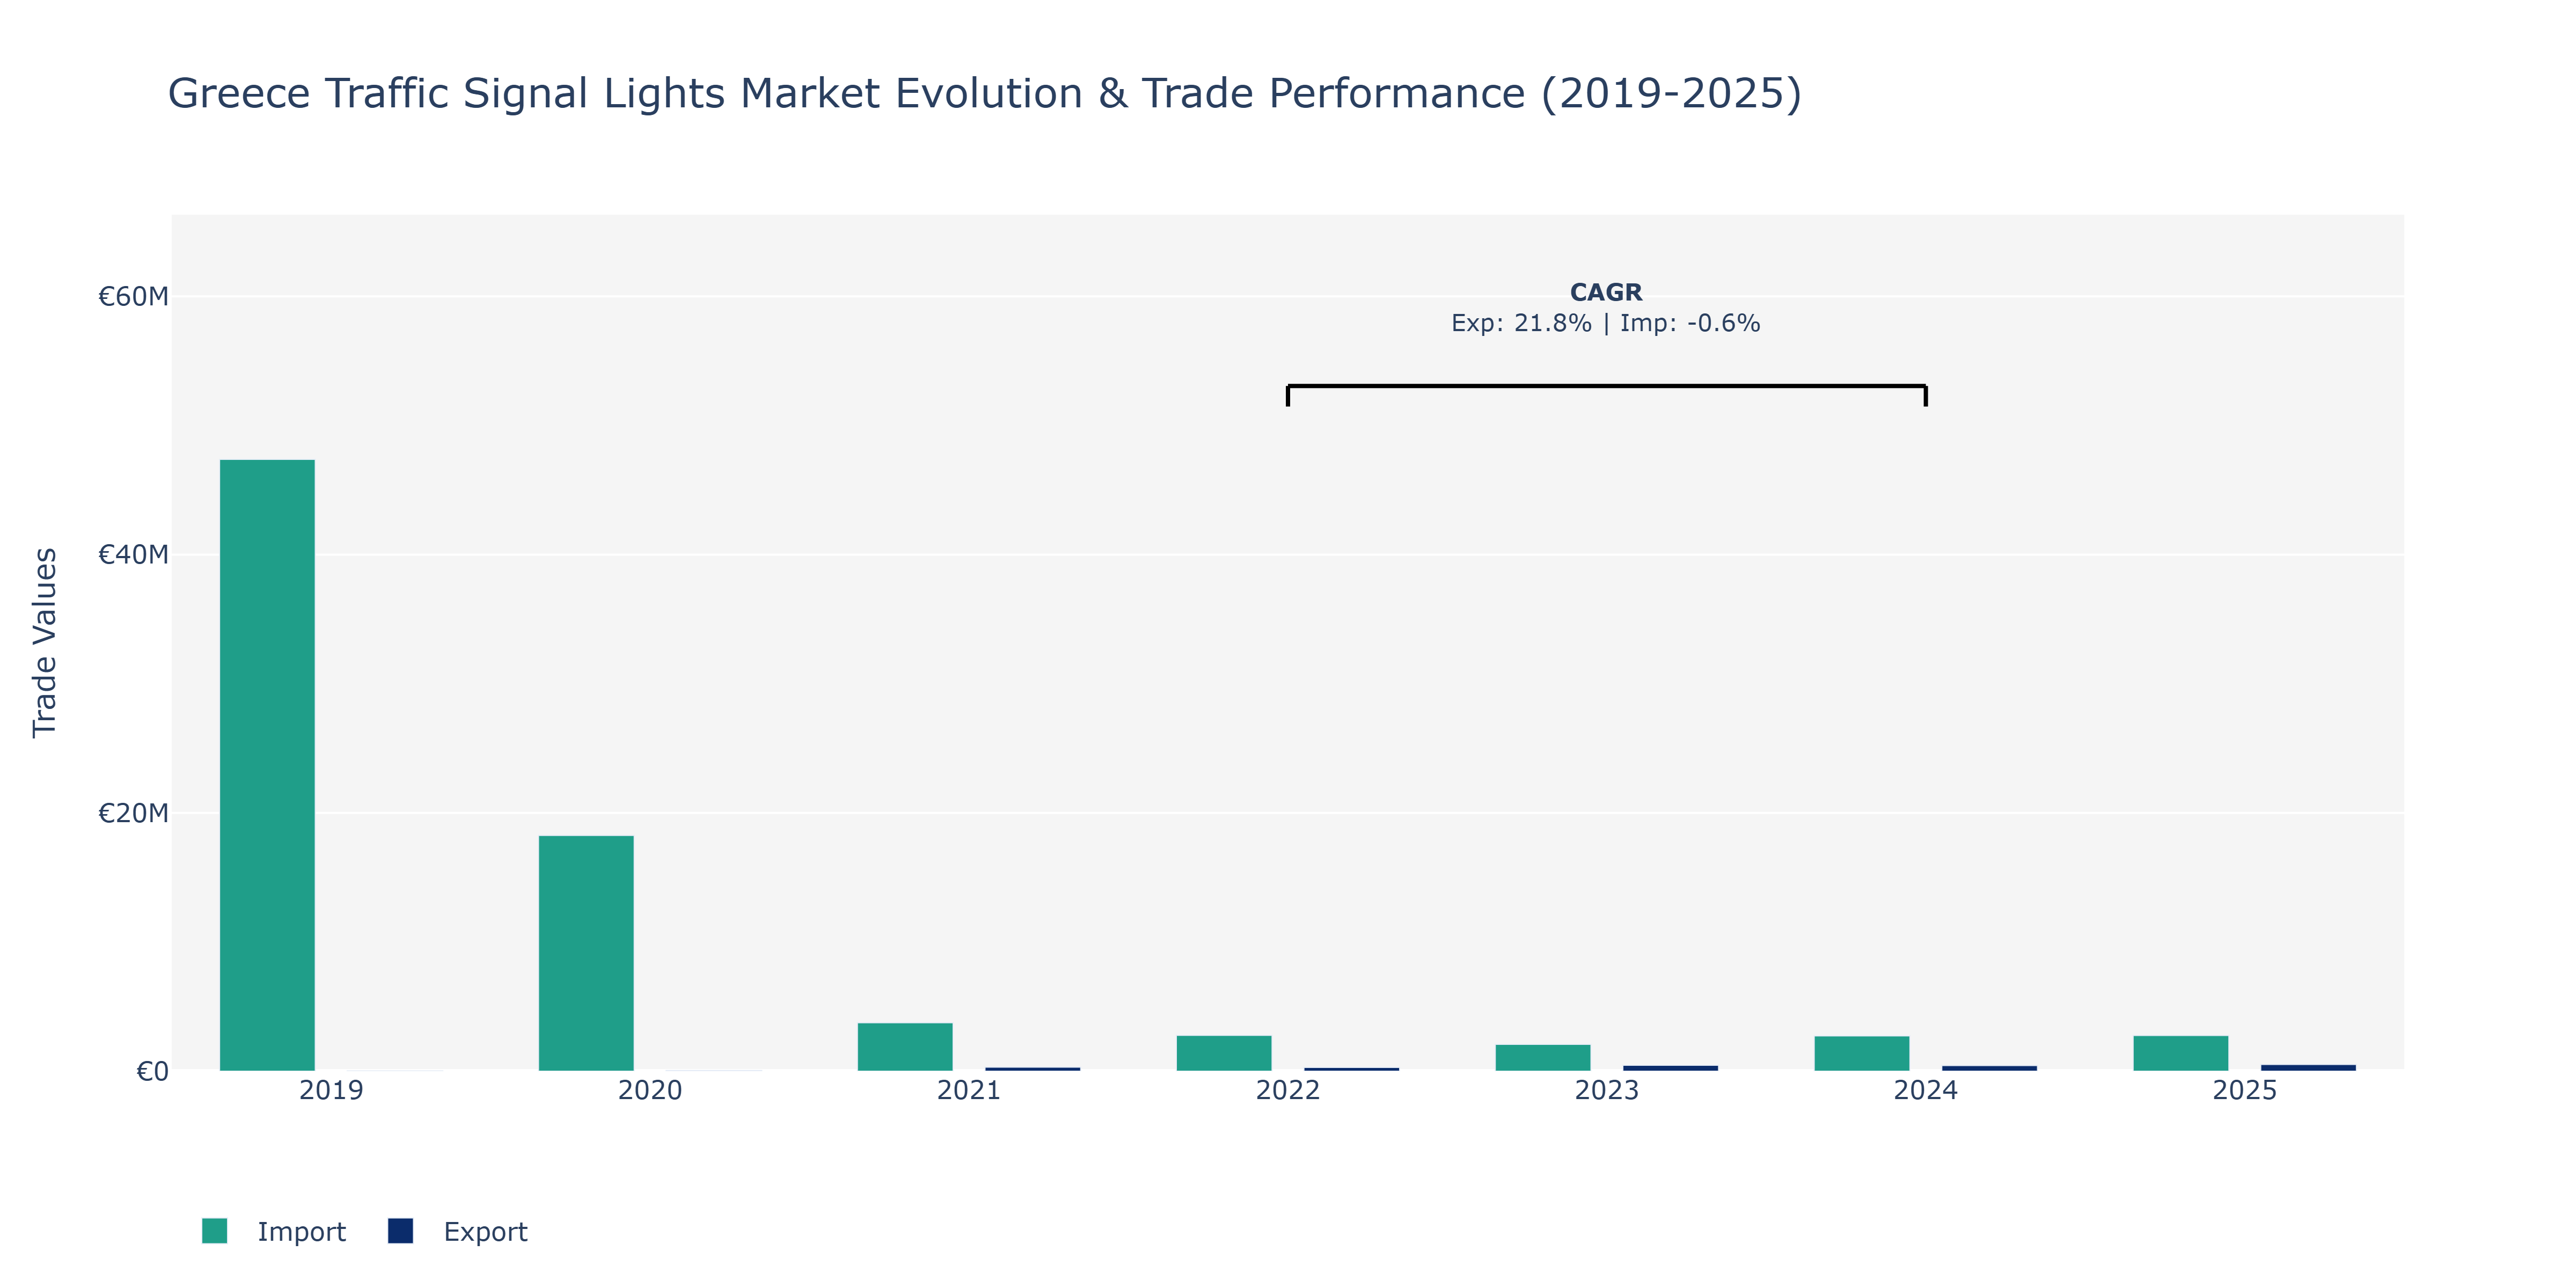Select the 2025 export bar
The image size is (2576, 1288).
tap(2309, 1067)
